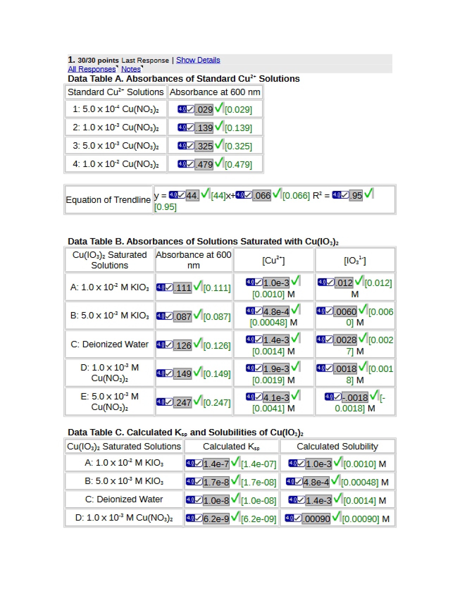Click the points badge beside the .247 field
Viewport: 460px width, 596px height.
coord(164,402)
